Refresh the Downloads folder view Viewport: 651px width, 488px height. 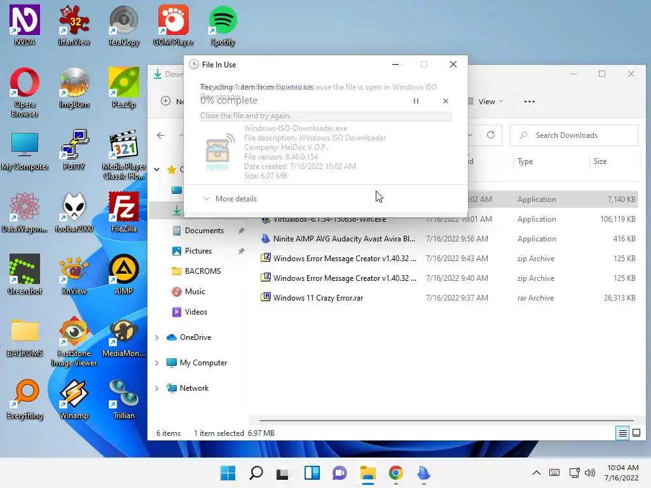coord(491,135)
